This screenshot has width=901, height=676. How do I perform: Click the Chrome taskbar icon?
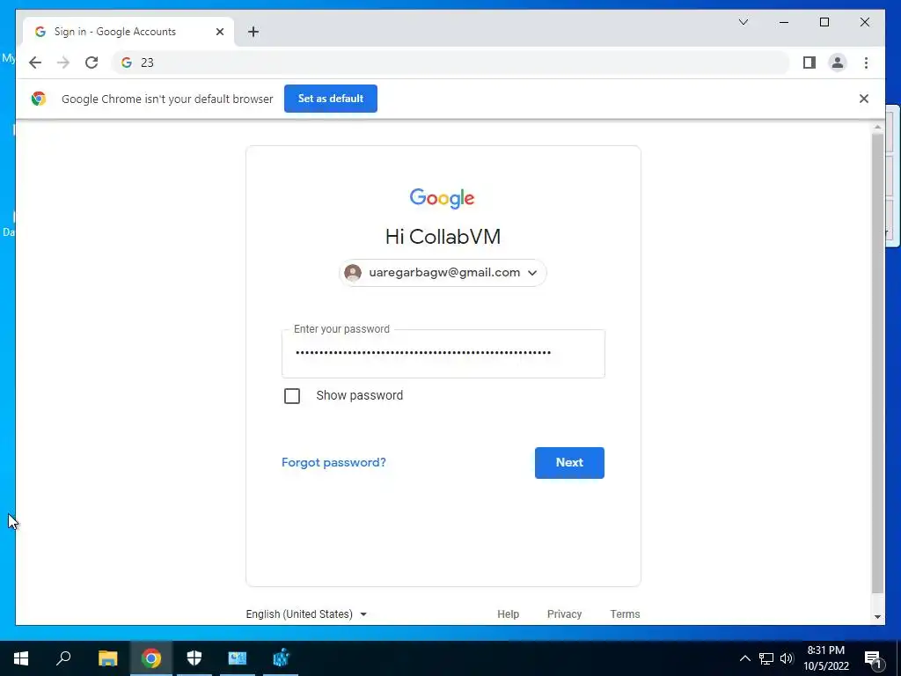pos(151,658)
